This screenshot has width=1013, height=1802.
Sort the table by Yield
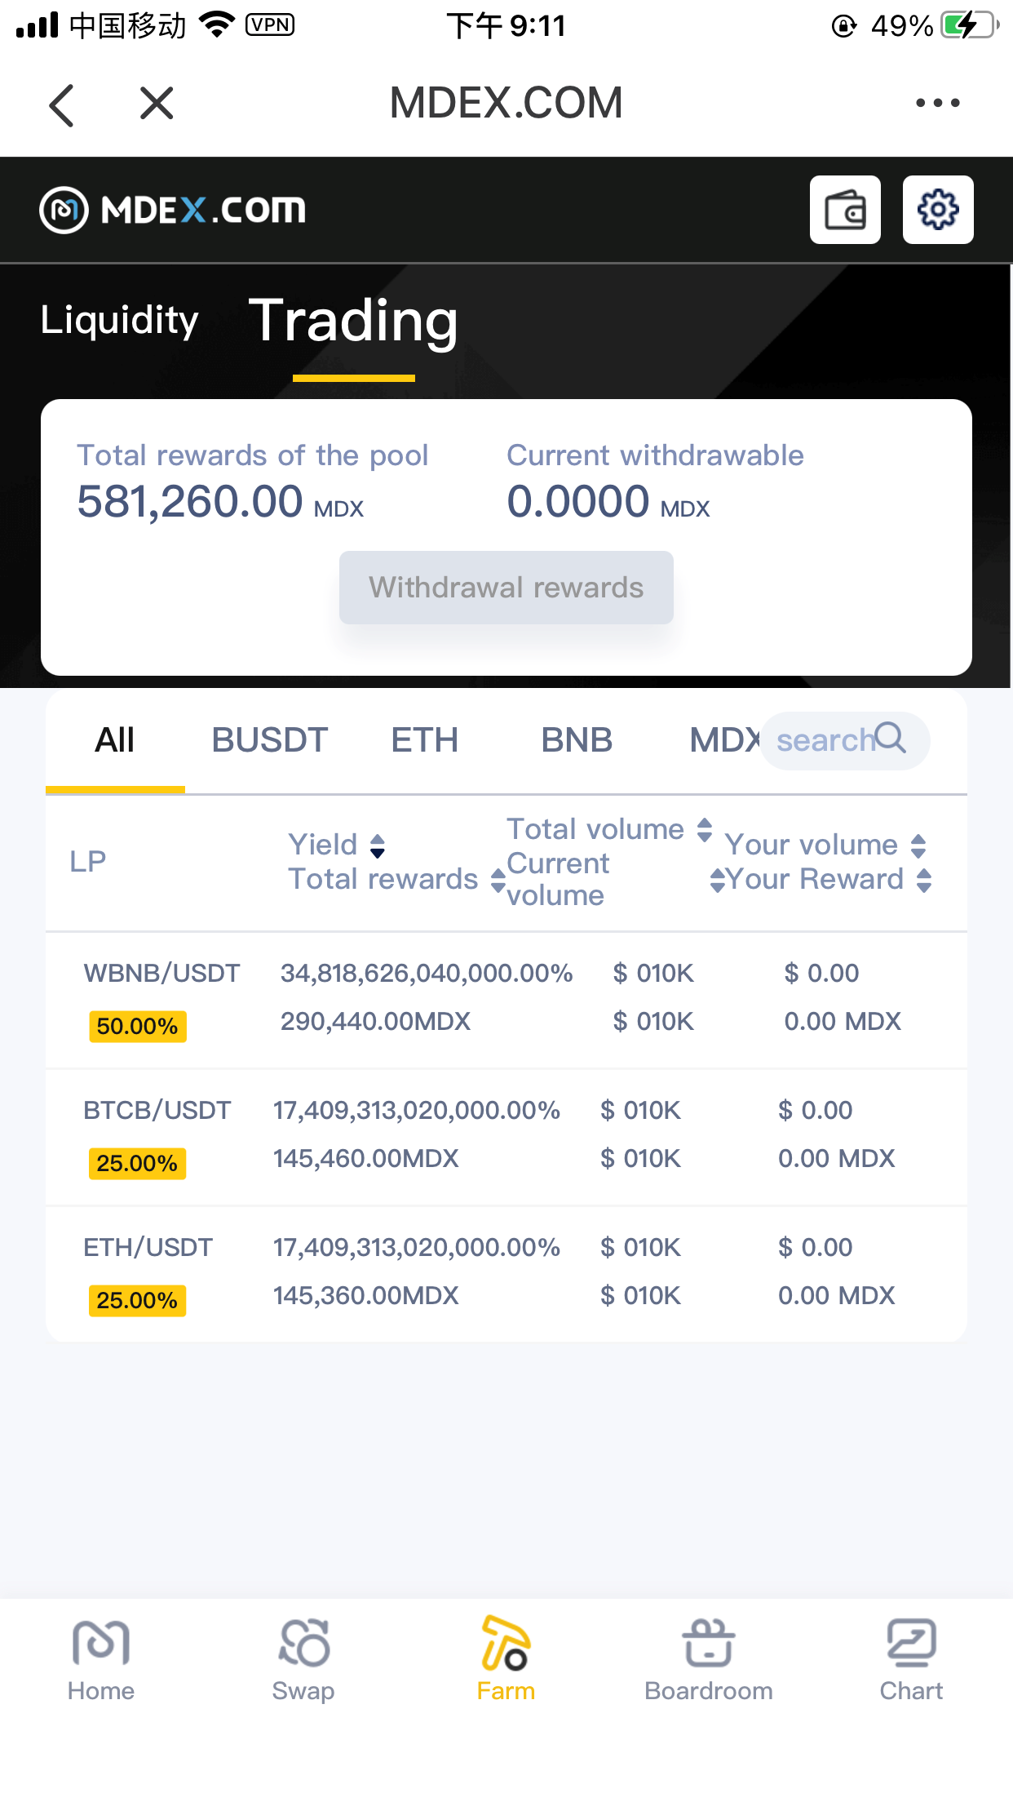coord(377,846)
